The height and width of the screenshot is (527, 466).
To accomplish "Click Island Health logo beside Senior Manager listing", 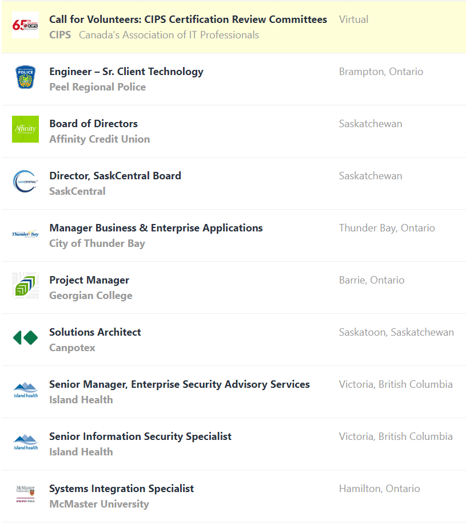I will coord(26,390).
